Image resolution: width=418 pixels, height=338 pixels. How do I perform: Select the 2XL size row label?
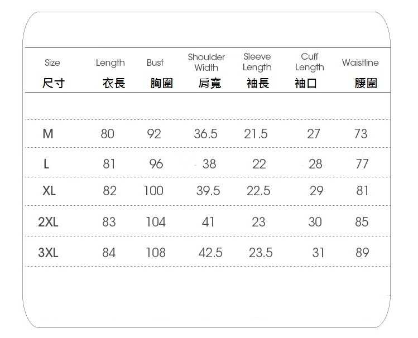[49, 222]
